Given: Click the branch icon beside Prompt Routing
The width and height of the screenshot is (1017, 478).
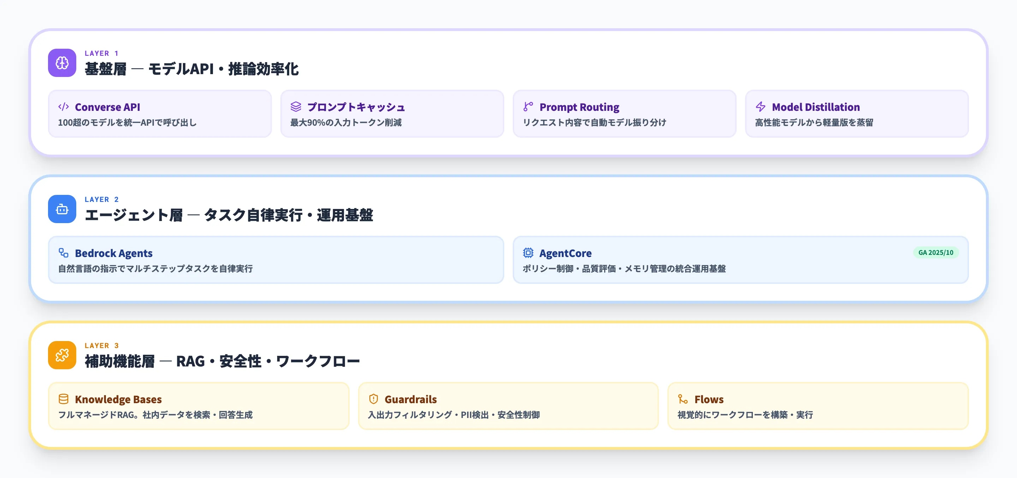Looking at the screenshot, I should click(528, 107).
